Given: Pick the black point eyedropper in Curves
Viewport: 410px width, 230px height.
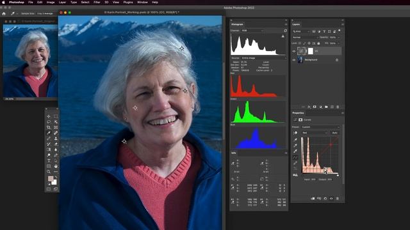Looking at the screenshot, I should pos(295,140).
